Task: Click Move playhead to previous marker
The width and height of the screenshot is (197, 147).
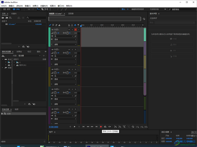Action: (x=83, y=127)
